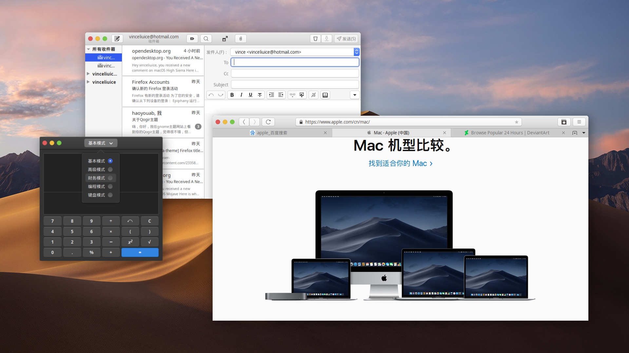Viewport: 629px width, 353px height.
Task: Click the square root function icon on calculator
Action: pyautogui.click(x=149, y=241)
